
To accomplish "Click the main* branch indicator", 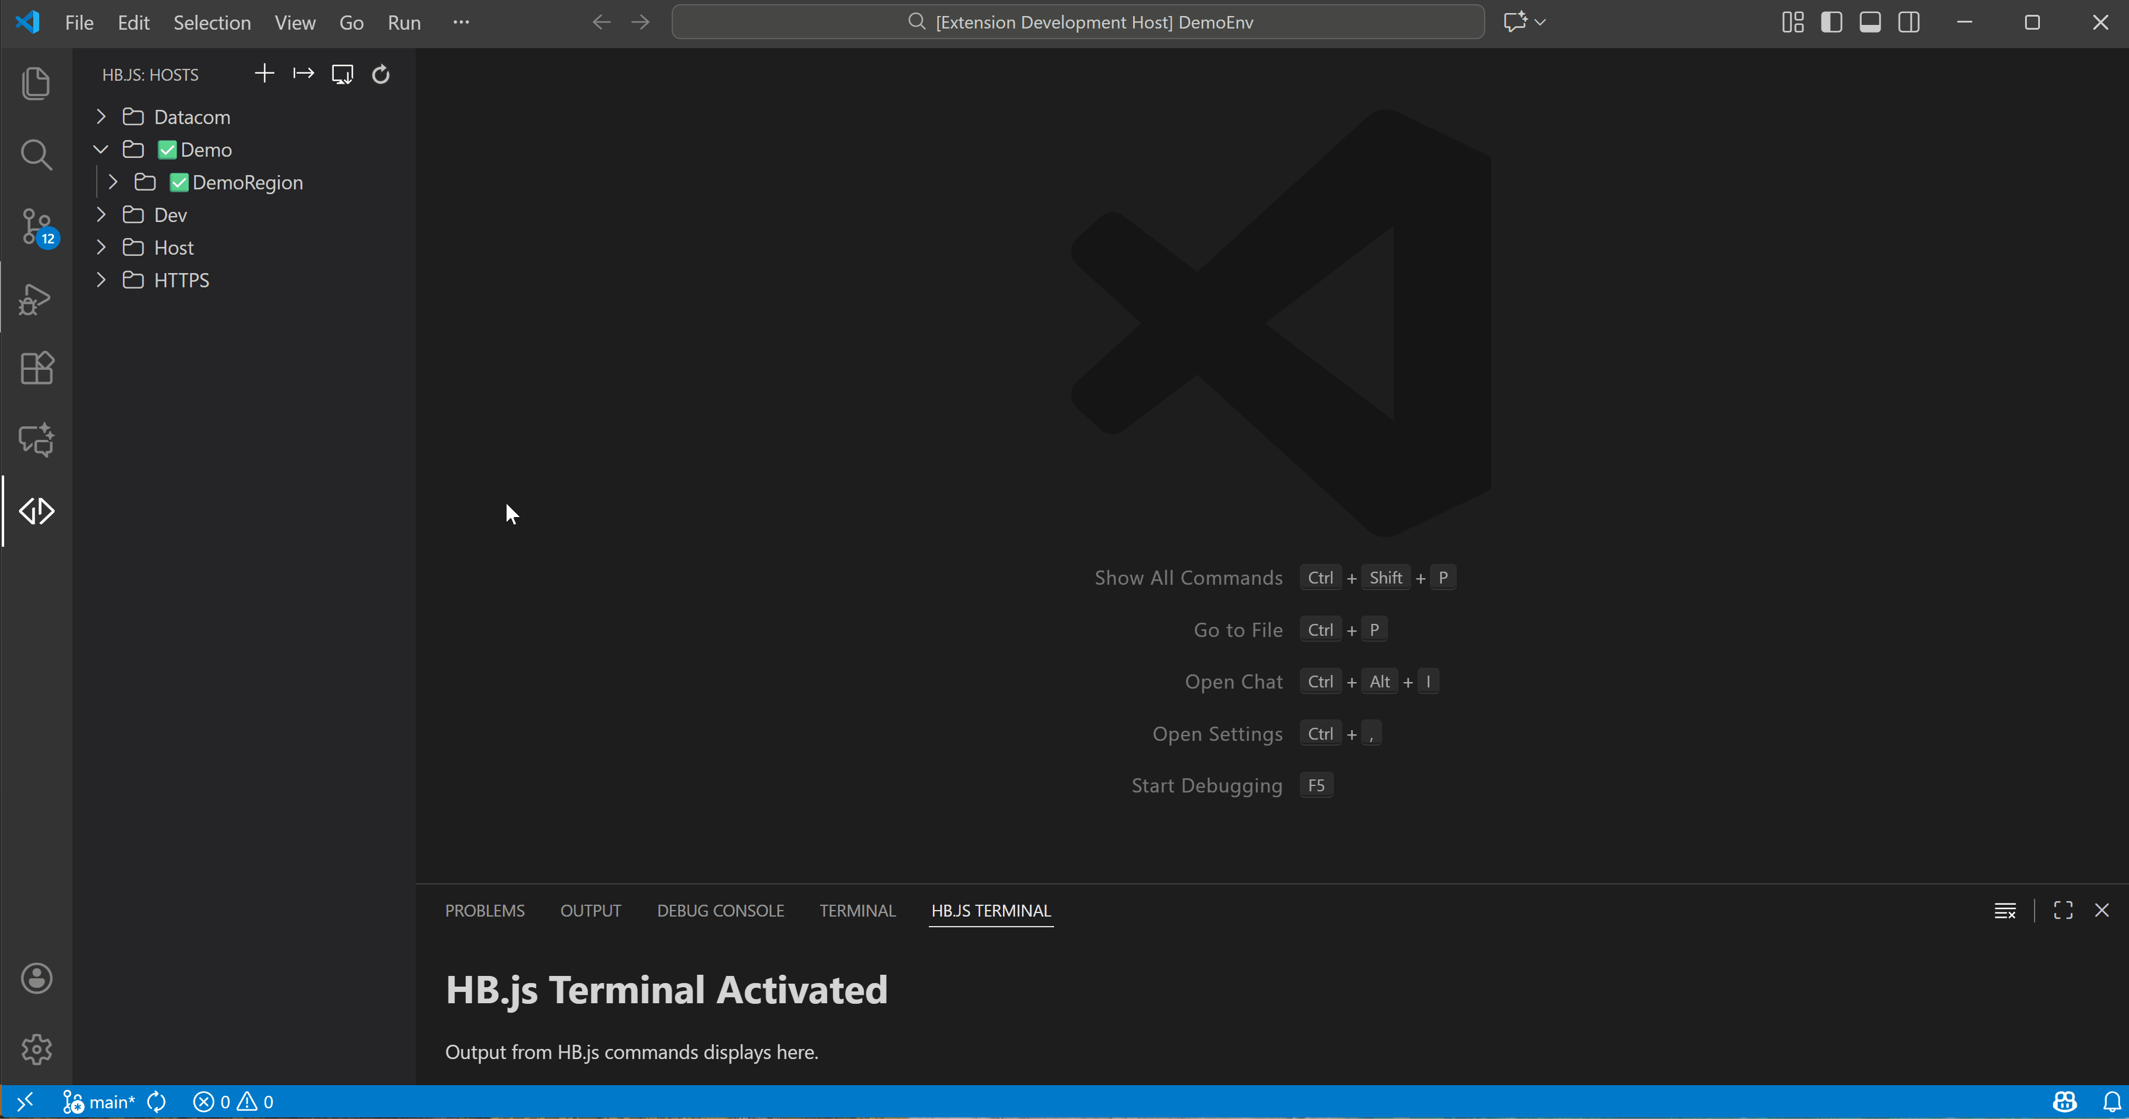I will [x=99, y=1101].
